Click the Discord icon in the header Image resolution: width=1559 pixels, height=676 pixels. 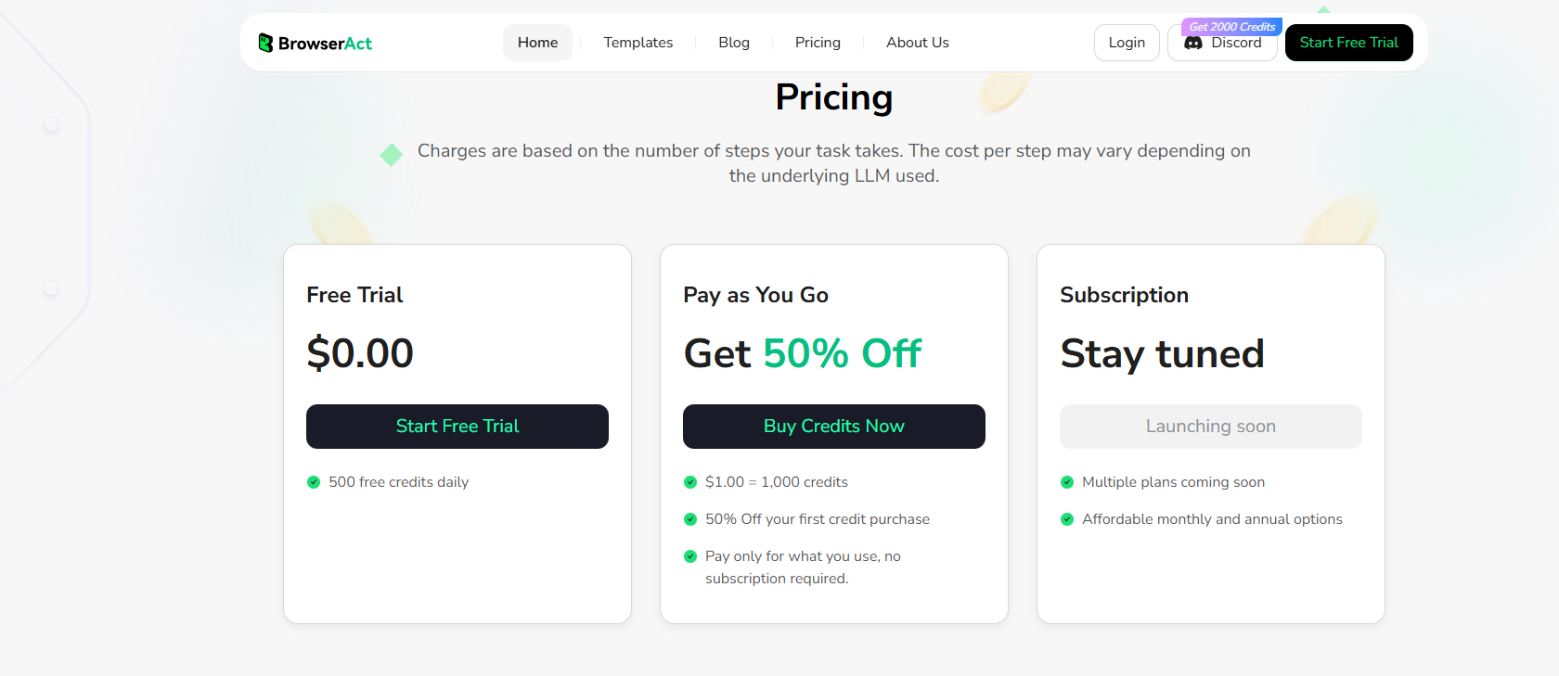(1193, 44)
